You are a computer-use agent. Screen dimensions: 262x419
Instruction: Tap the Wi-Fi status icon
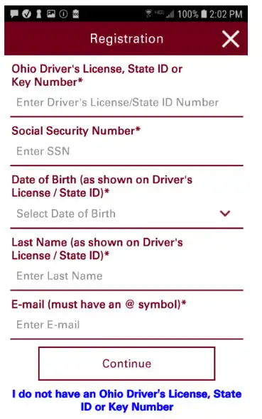coord(148,13)
